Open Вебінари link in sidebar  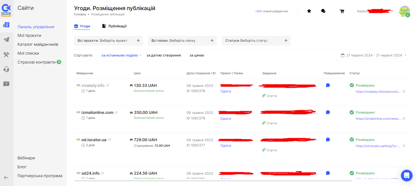[26, 158]
